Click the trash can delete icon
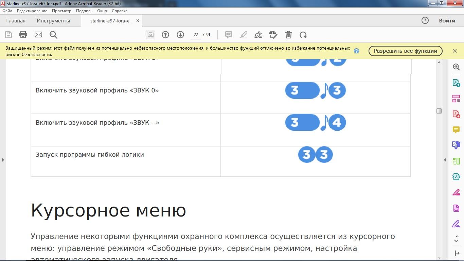Viewport: 464px width, 261px height. click(x=288, y=35)
